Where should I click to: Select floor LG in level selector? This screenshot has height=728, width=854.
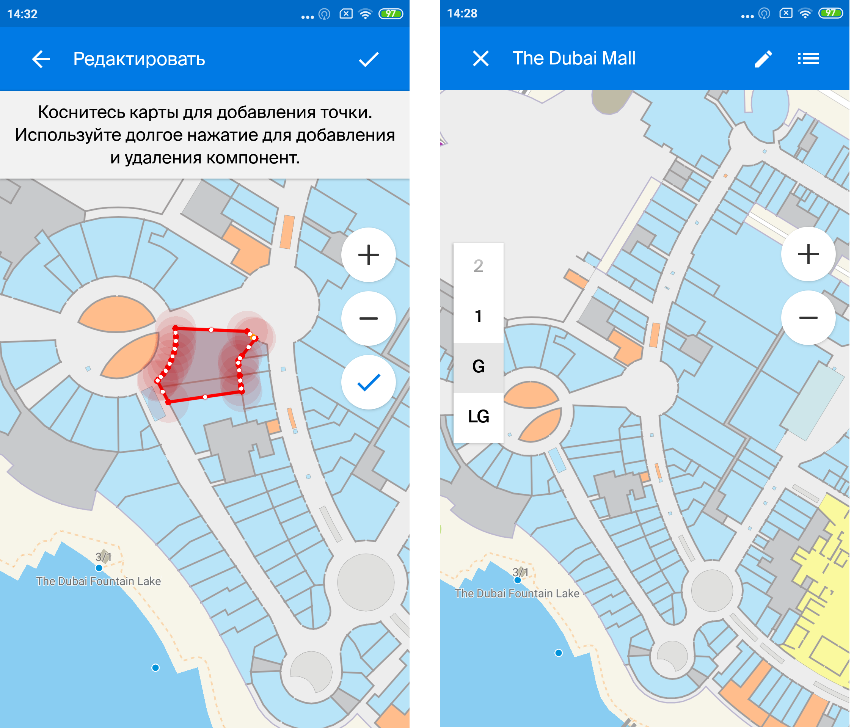pyautogui.click(x=477, y=416)
